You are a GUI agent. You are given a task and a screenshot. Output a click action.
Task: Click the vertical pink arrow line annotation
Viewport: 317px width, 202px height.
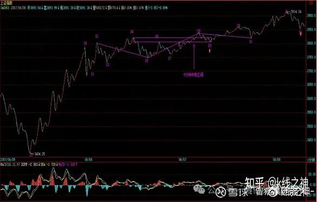[x=194, y=57]
